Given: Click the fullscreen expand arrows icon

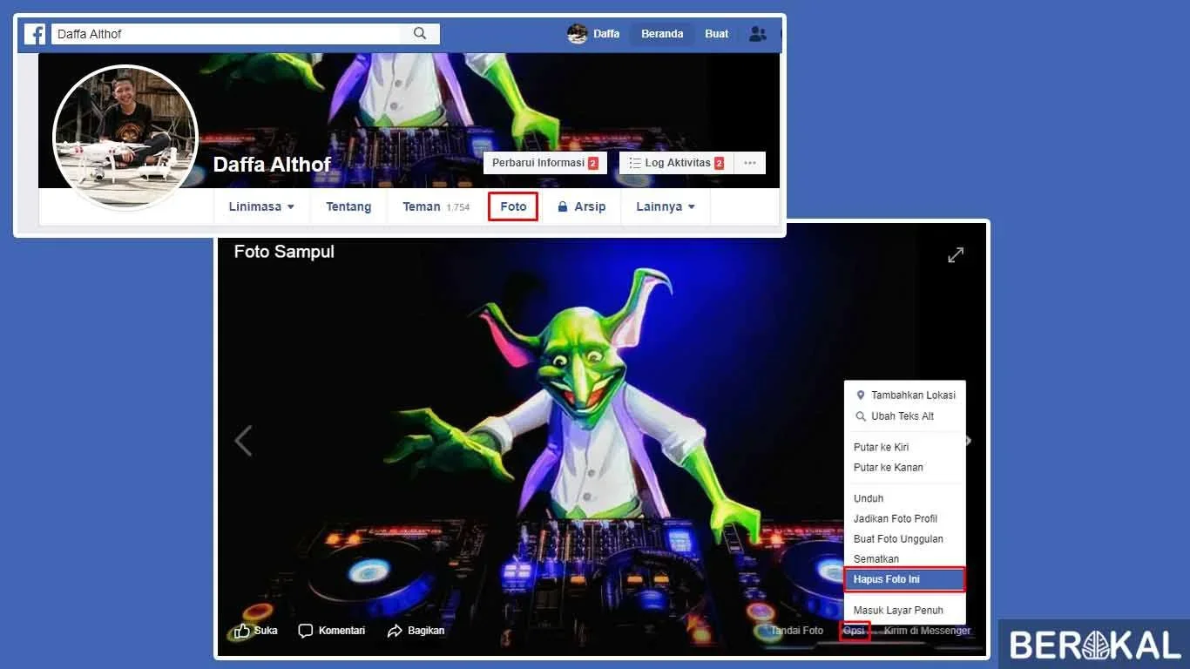Looking at the screenshot, I should 956,255.
